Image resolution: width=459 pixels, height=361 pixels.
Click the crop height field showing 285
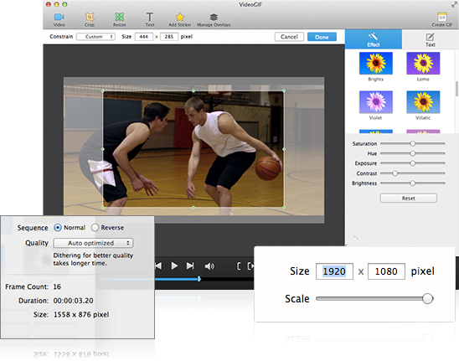(169, 37)
